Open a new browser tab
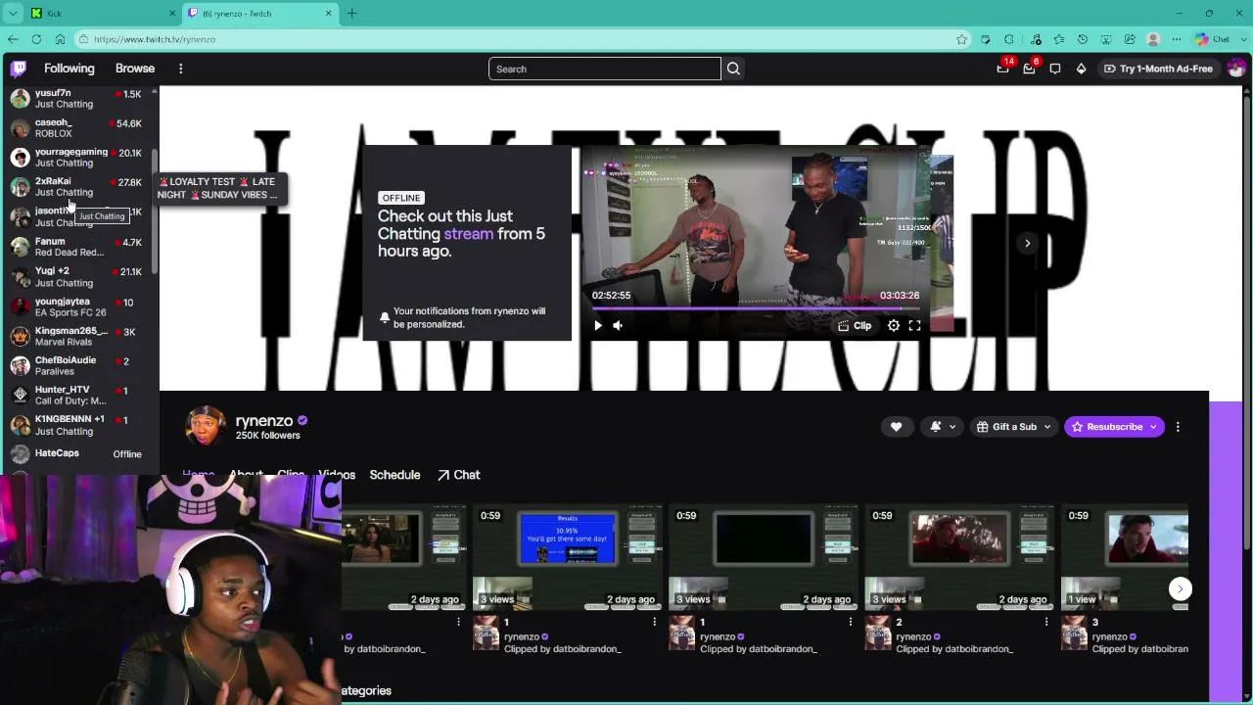Image resolution: width=1253 pixels, height=705 pixels. point(351,13)
